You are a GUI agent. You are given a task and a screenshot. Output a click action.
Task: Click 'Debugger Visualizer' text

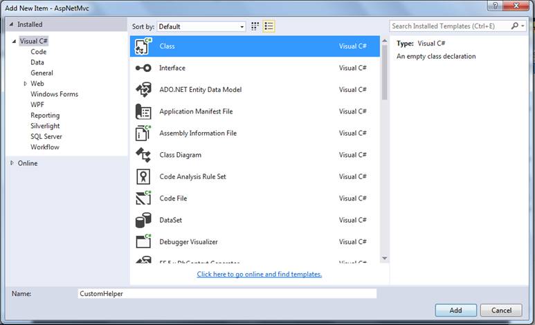coord(189,242)
